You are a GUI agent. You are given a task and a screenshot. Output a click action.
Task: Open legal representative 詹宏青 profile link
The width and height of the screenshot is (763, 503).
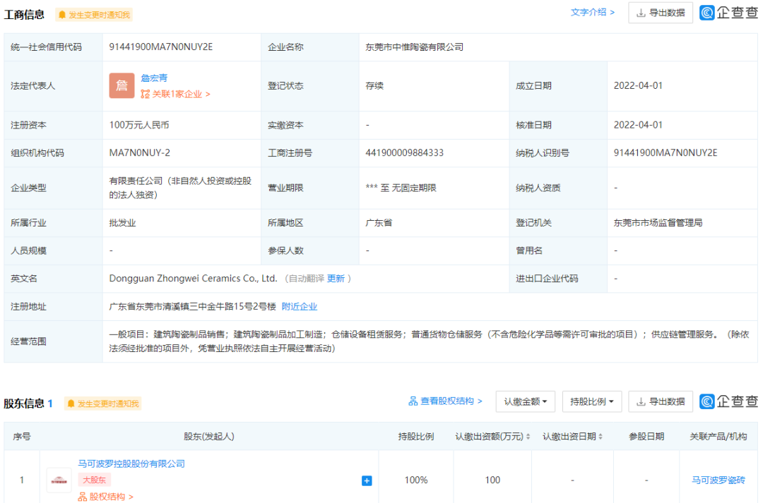point(154,78)
